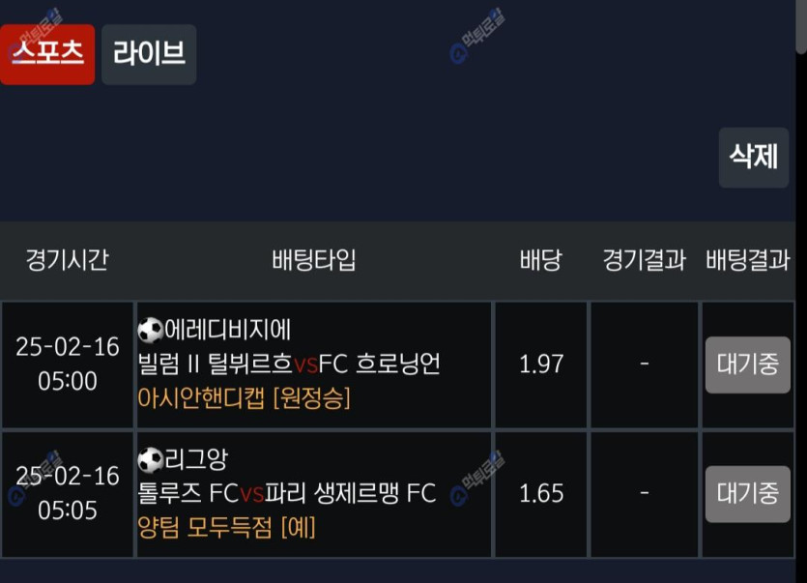Open the 툴루즈 FC vs 파리 생제르맹 FC match

(288, 494)
